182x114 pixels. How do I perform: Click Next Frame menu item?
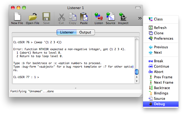(163, 83)
